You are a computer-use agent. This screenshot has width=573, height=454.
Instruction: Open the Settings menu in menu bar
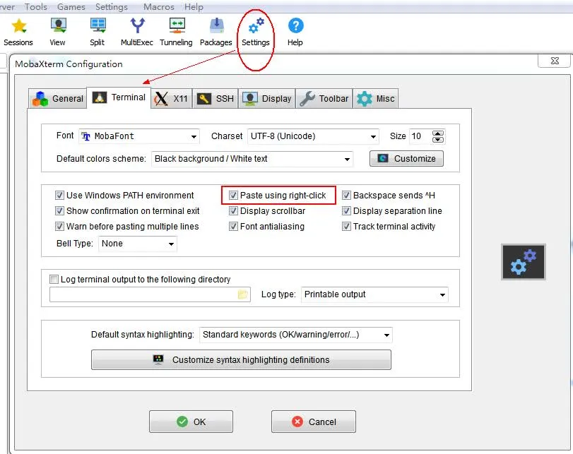point(112,6)
